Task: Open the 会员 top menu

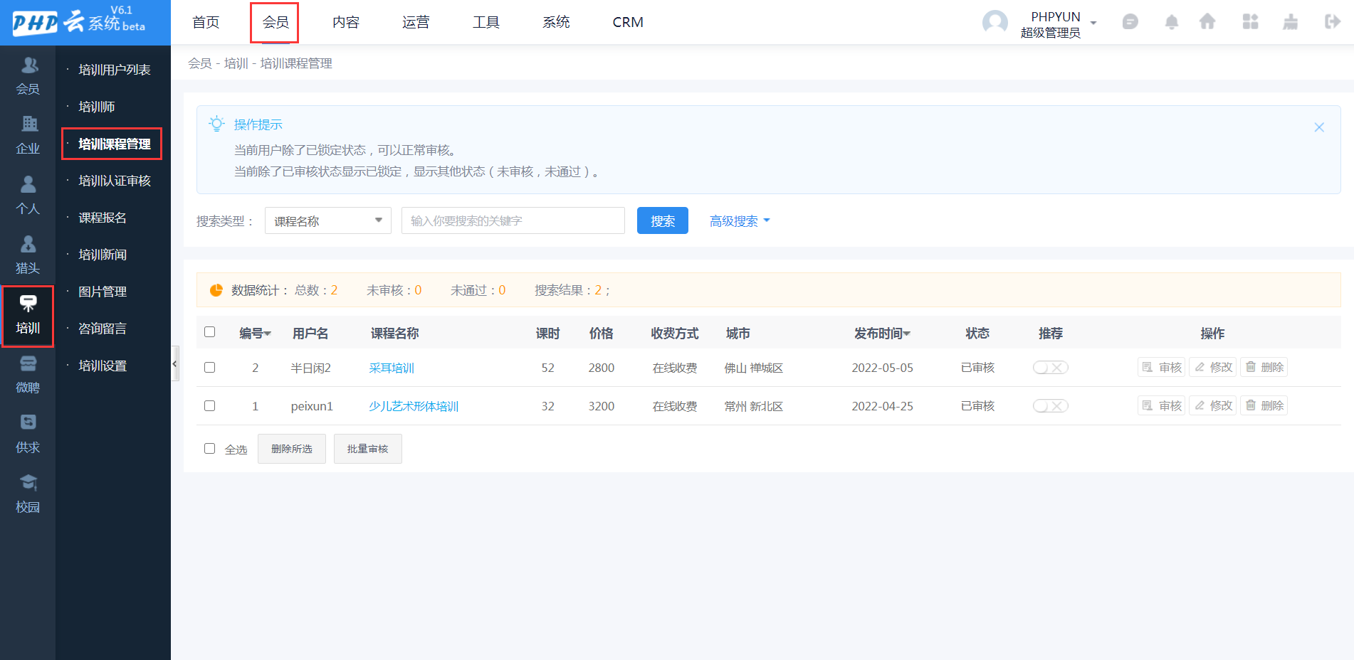Action: pyautogui.click(x=275, y=22)
